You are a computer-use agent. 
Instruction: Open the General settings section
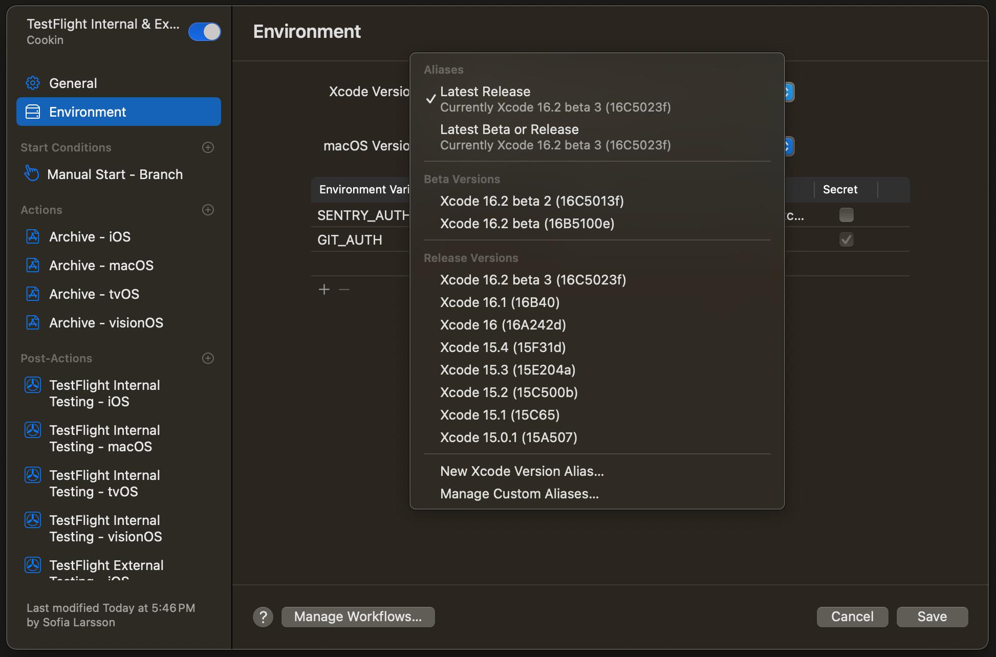click(119, 83)
